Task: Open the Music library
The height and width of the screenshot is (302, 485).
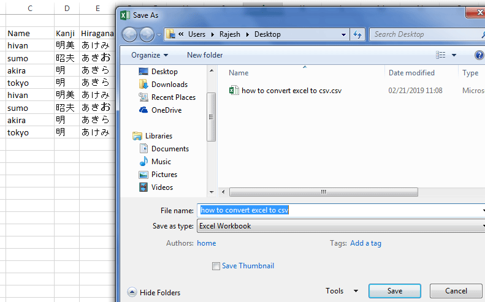Action: tap(161, 162)
